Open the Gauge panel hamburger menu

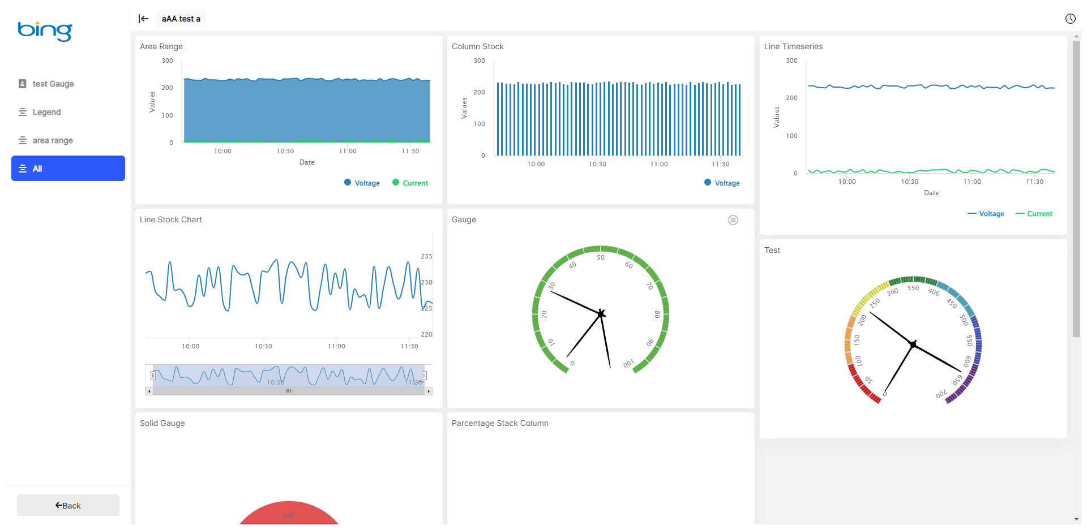[733, 220]
